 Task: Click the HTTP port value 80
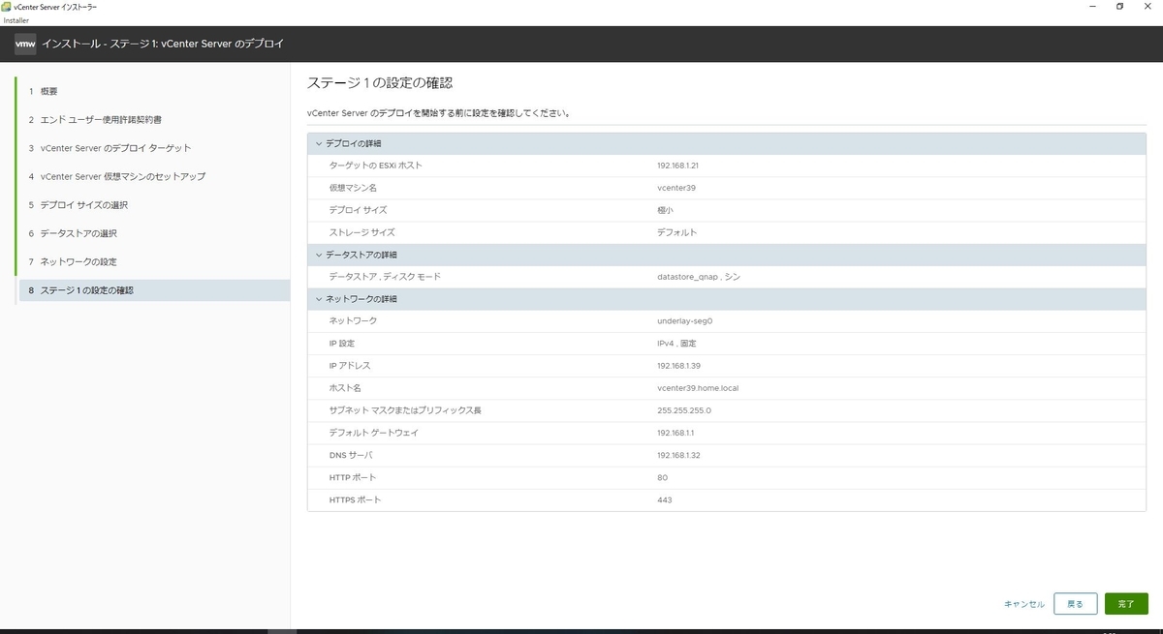pyautogui.click(x=662, y=477)
